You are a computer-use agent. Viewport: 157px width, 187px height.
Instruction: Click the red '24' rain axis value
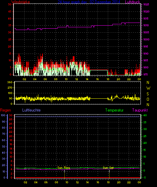tap(10, 128)
